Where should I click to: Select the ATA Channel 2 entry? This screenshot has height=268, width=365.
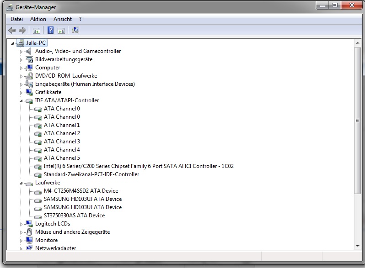pyautogui.click(x=62, y=133)
